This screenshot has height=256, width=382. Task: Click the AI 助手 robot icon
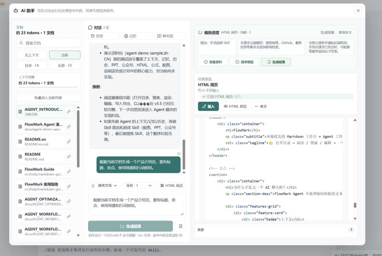[16, 11]
